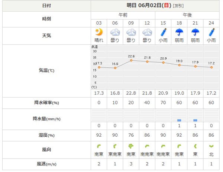This screenshot has width=223, height=172.
Task: Select the 17.2 point on temperature graph
Action: click(x=211, y=67)
